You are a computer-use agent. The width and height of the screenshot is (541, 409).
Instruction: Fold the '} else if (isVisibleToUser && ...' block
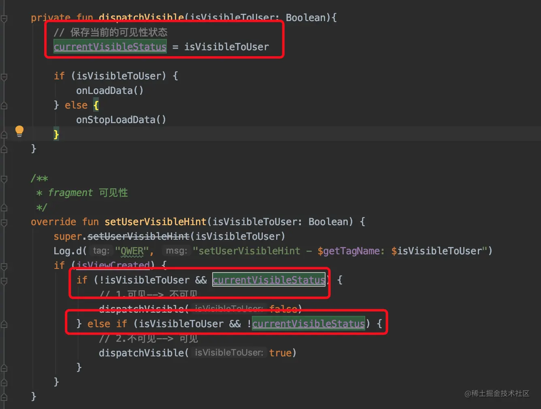click(x=4, y=325)
